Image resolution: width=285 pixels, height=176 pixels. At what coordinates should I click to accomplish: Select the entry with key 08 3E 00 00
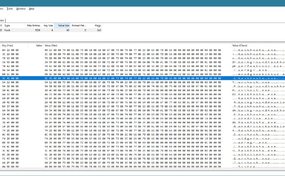[x=10, y=143]
